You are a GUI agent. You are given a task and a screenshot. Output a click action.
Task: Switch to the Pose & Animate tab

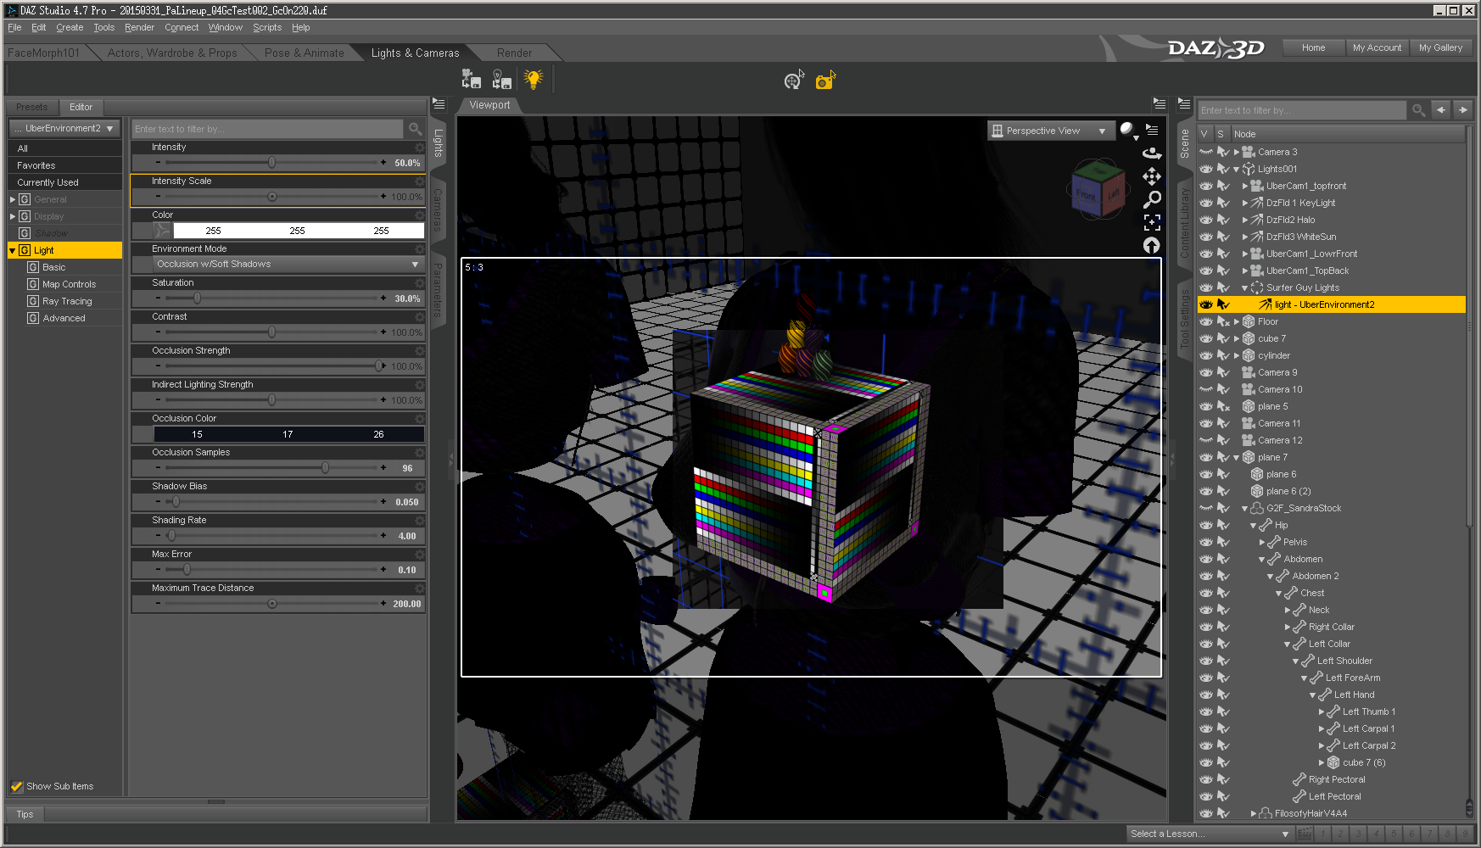coord(304,53)
